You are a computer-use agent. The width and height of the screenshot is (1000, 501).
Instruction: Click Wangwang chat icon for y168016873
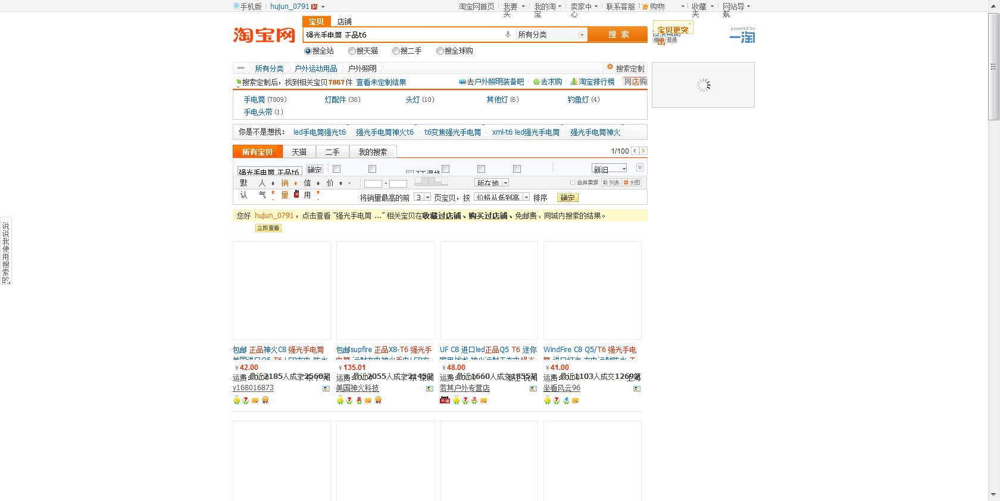[326, 388]
